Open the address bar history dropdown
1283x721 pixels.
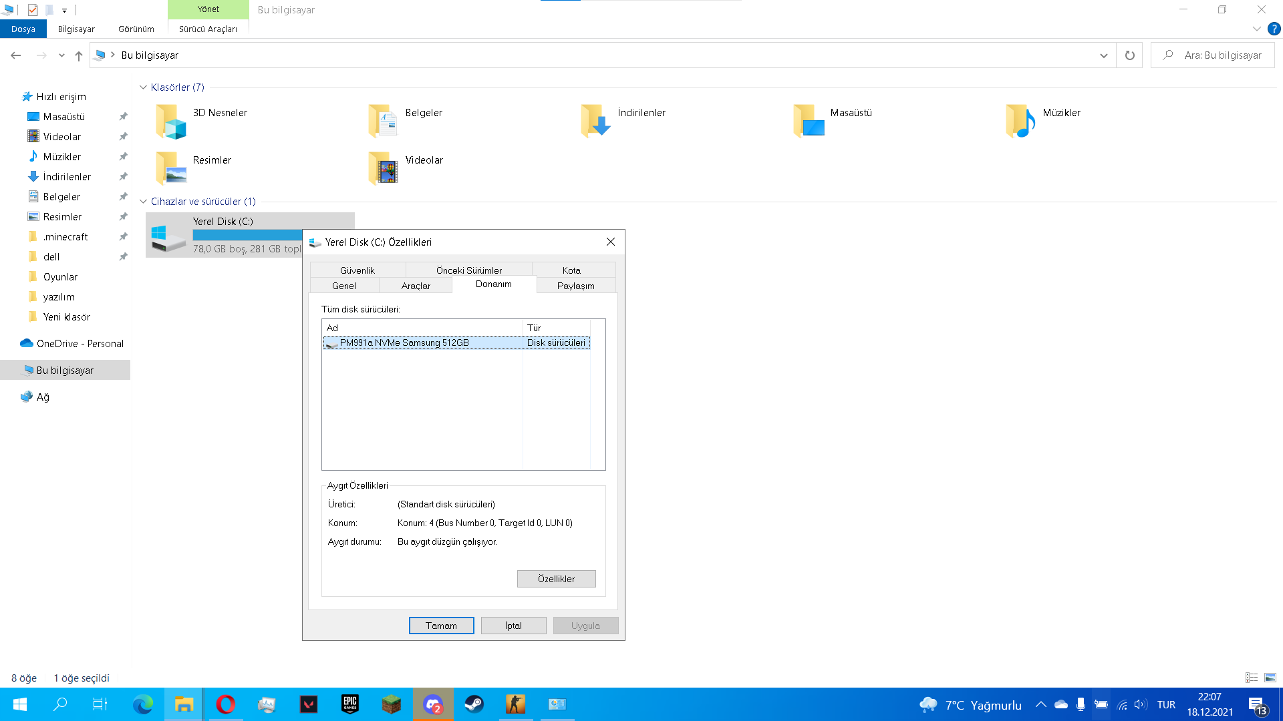(1103, 55)
